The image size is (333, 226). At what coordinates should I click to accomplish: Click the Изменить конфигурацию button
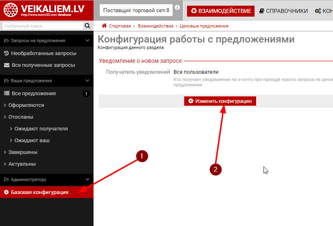coord(220,101)
